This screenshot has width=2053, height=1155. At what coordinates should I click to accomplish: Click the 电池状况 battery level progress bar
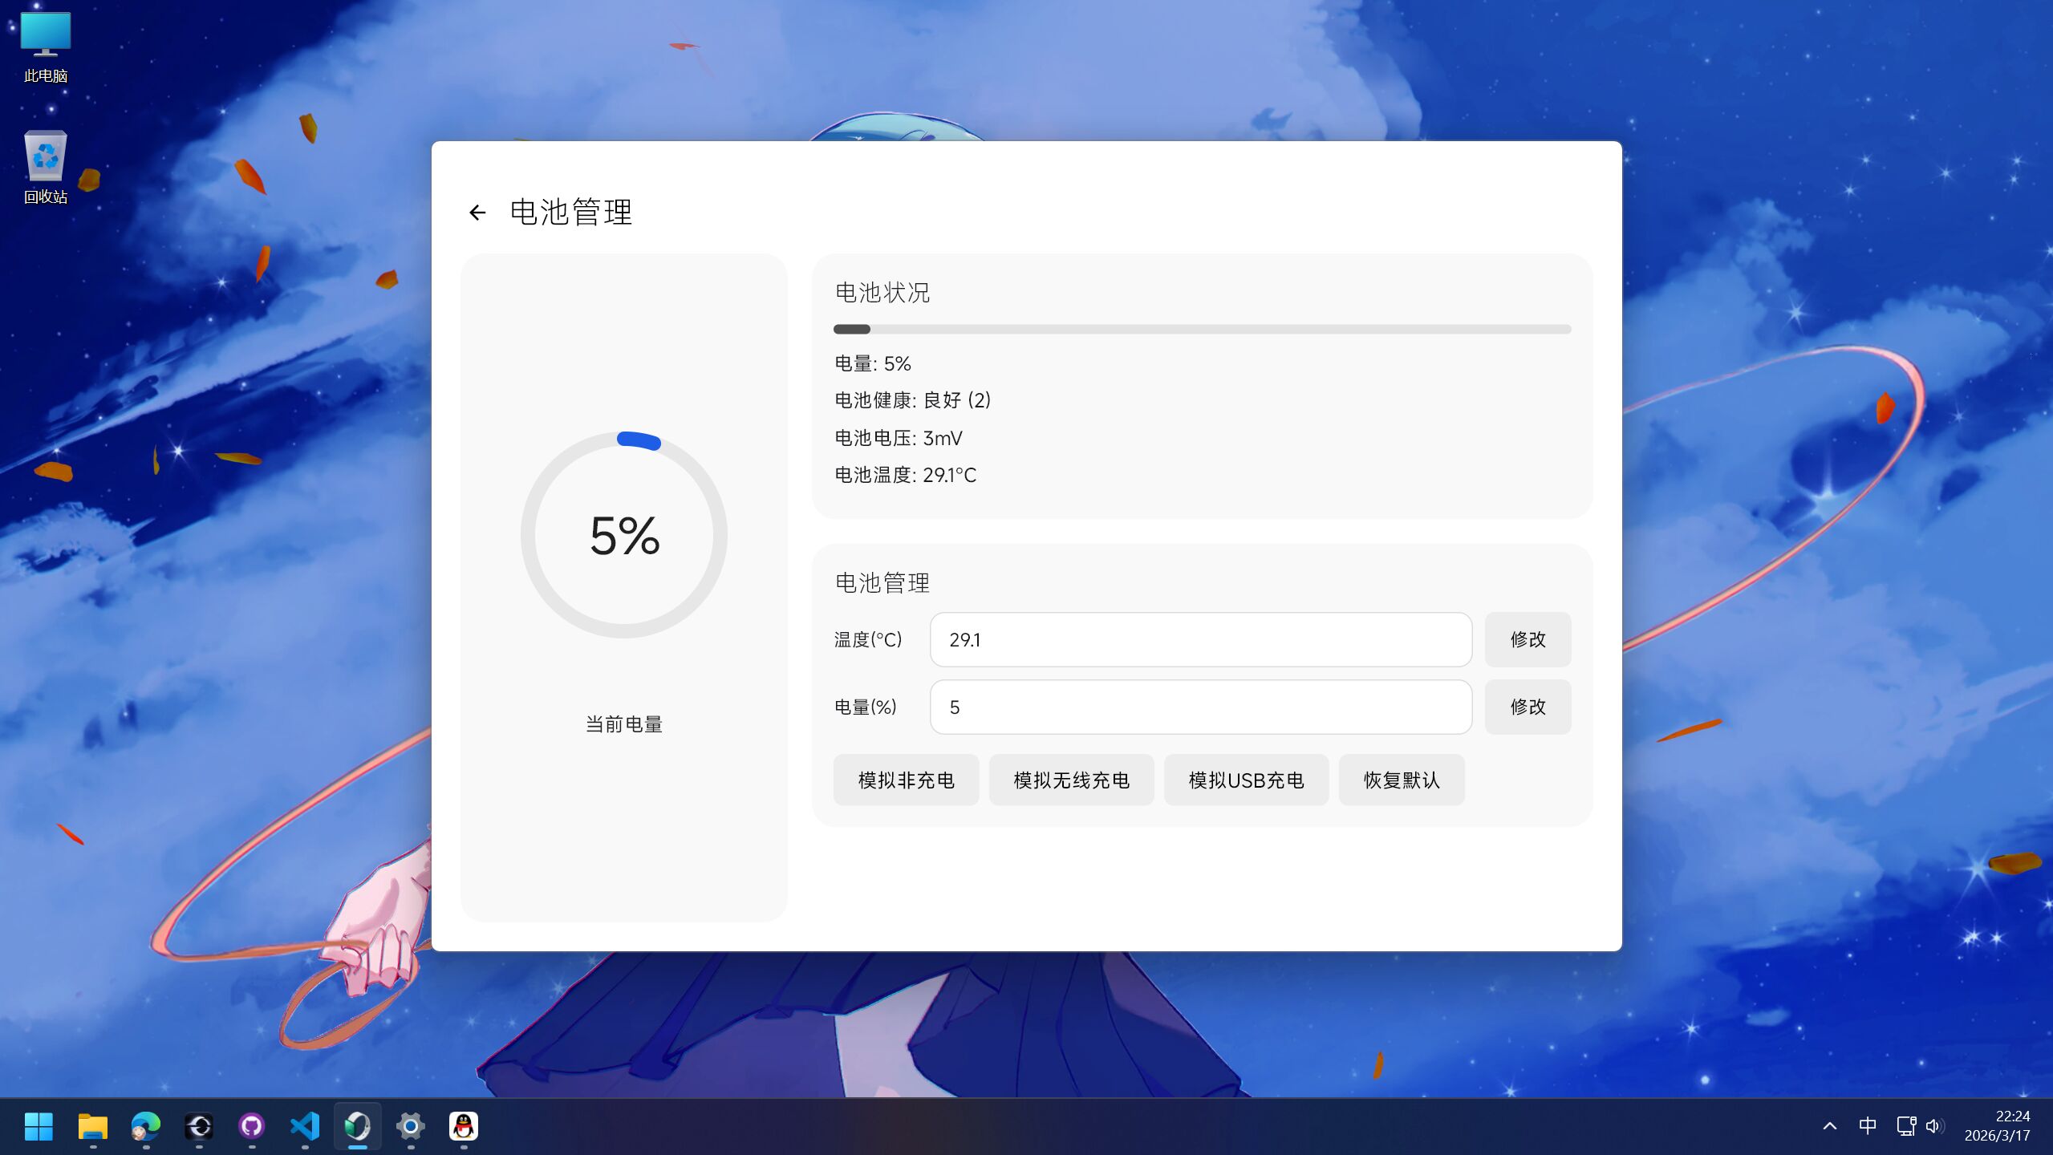pos(1201,329)
